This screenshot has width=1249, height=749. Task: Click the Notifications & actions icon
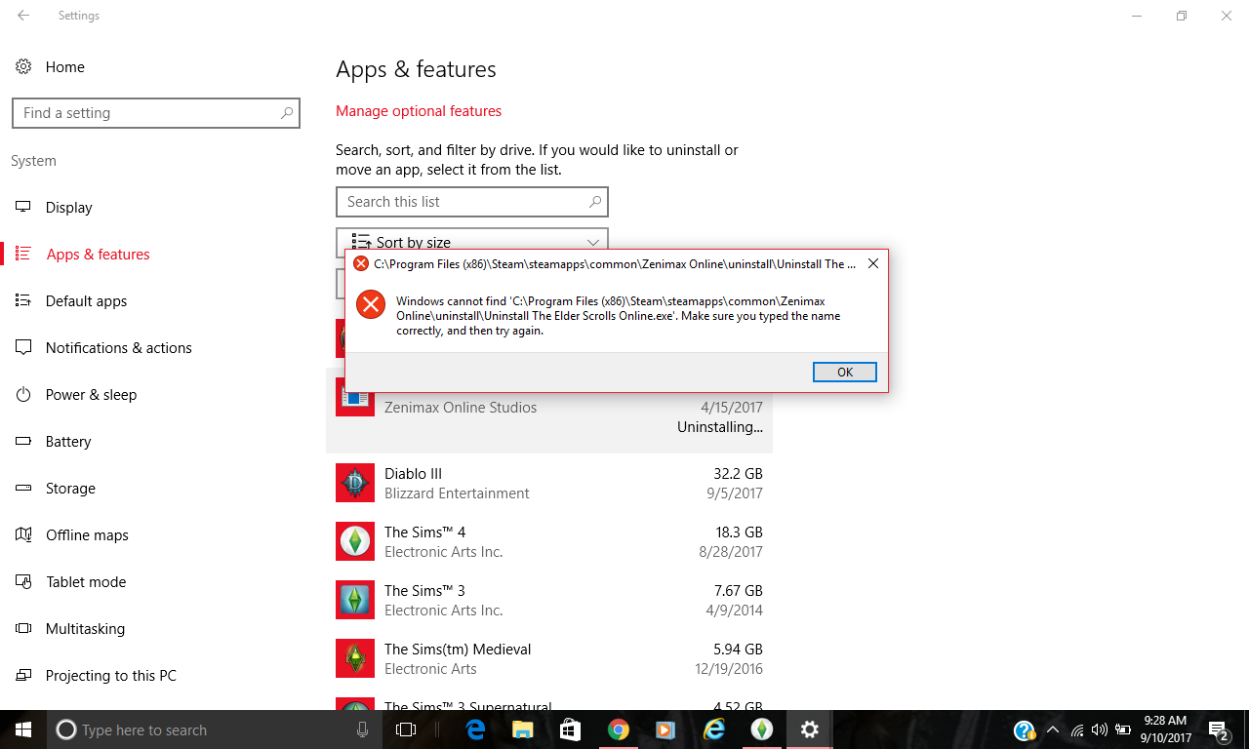(x=24, y=348)
